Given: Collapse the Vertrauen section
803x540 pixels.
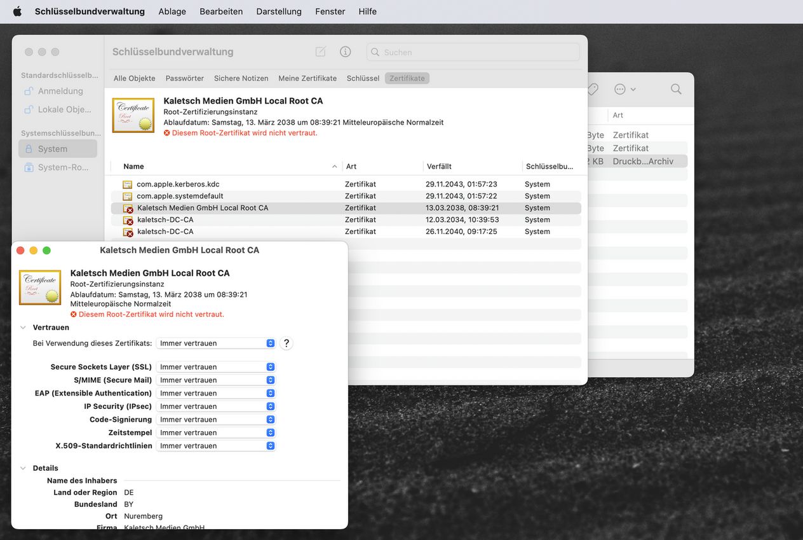Looking at the screenshot, I should (23, 328).
